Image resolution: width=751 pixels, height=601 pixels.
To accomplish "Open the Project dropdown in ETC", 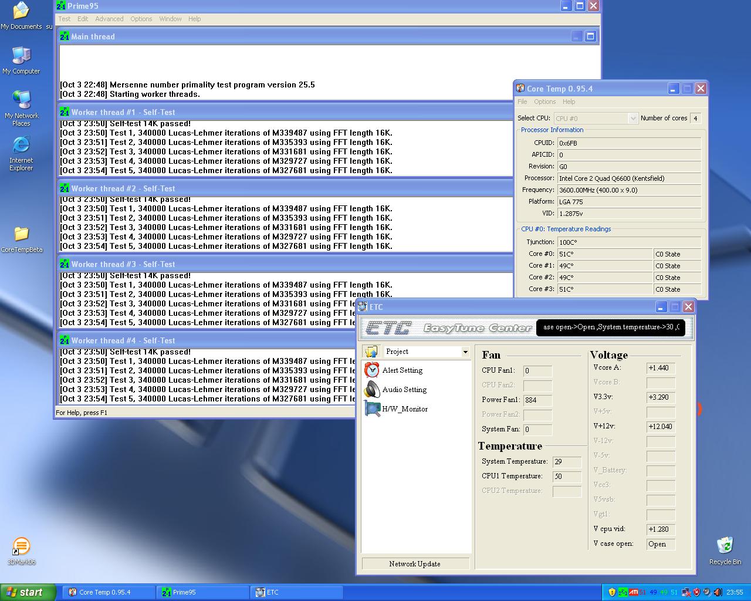I will [x=465, y=352].
